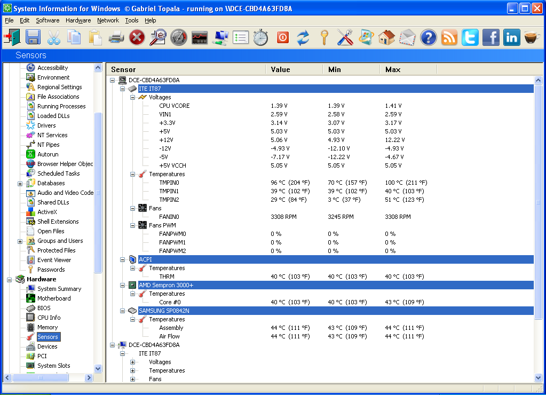
Task: Open the Twitter link icon
Action: (470, 37)
